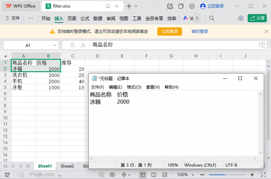Switch to normal view icon in status bar

(143, 175)
